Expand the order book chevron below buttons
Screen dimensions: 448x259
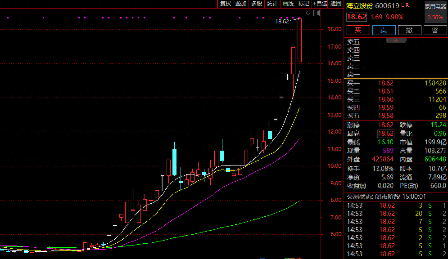tap(396, 40)
